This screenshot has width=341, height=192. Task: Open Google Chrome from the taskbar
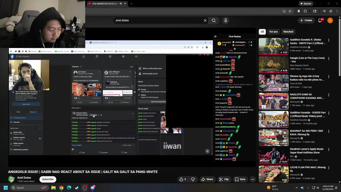point(61,188)
